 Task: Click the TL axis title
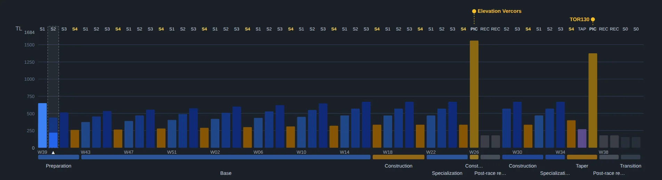(x=19, y=29)
